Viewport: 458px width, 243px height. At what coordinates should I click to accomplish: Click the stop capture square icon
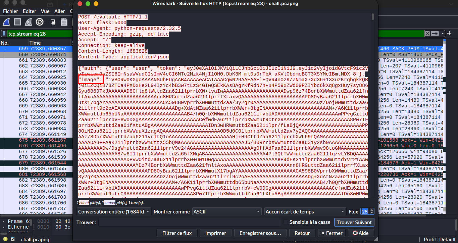tap(17, 22)
